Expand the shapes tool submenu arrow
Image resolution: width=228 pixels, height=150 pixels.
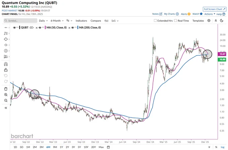pyautogui.click(x=9, y=39)
